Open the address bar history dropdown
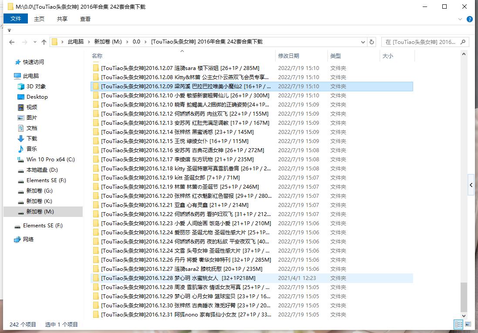The image size is (478, 333). (x=363, y=42)
